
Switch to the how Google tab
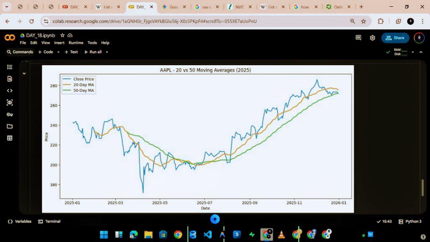pyautogui.click(x=305, y=7)
